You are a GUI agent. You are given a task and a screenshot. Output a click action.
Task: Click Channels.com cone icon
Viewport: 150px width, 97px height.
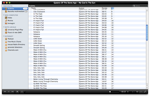pos(6,50)
